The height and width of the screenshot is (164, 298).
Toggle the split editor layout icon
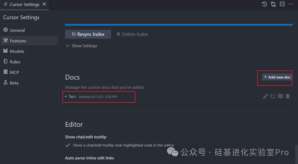coord(282,4)
